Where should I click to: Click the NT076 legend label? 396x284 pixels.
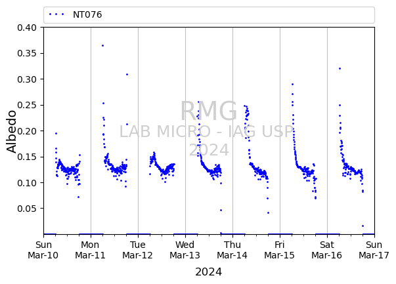point(87,14)
